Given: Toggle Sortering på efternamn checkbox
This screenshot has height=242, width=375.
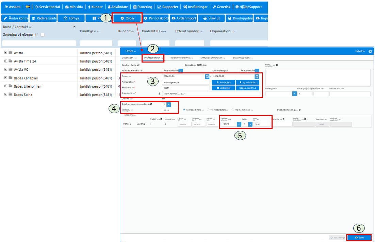Looking at the screenshot, I should point(42,35).
